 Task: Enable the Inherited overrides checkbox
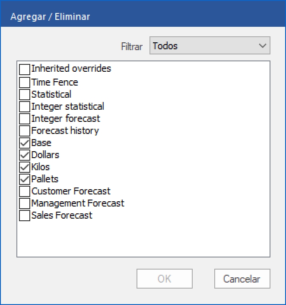(x=25, y=70)
